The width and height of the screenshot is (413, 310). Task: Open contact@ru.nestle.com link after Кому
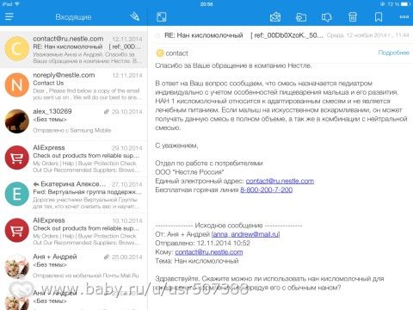[x=209, y=252]
